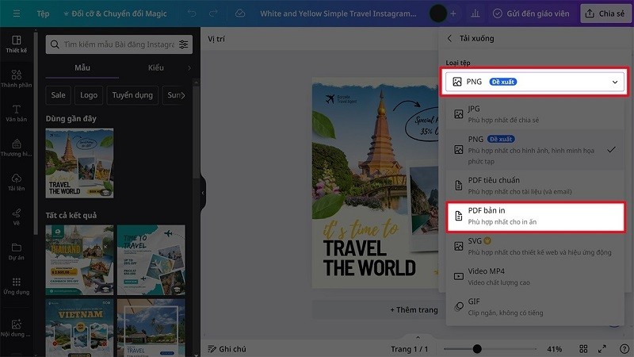Screen dimensions: 634x357
Task: Open the Thương hiệu brand panel
Action: pyautogui.click(x=17, y=148)
